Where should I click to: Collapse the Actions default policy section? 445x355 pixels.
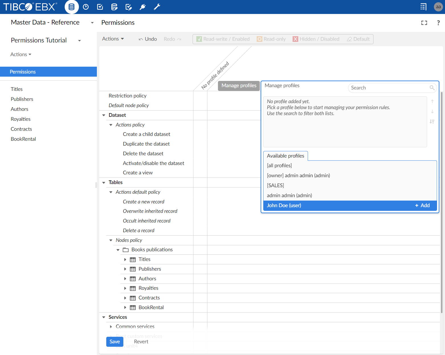pyautogui.click(x=111, y=192)
